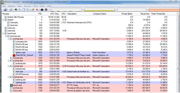Click the red FlashUtil10o_ActiveX process icon

(x=14, y=55)
